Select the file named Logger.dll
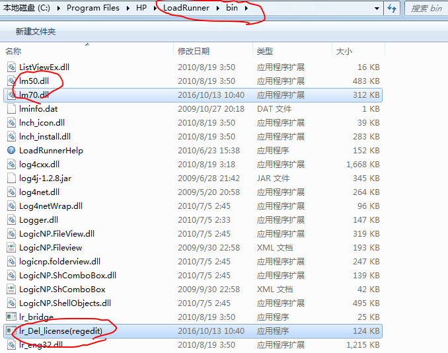448x353 pixels. pyautogui.click(x=38, y=220)
